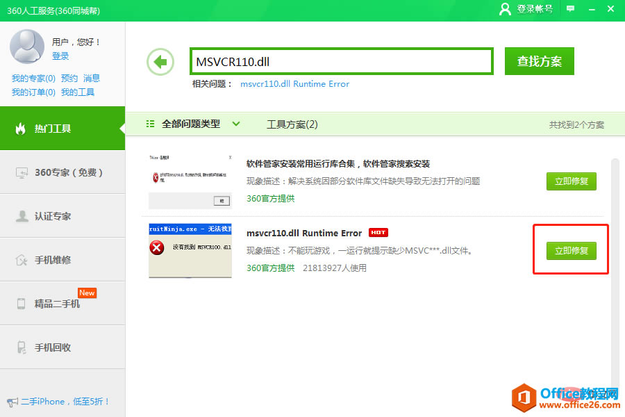This screenshot has width=625, height=417.
Task: Open the 手机维修 sidebar tab
Action: coord(62,260)
